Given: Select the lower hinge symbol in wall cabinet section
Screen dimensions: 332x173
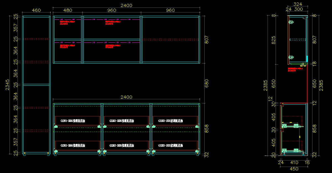Looking at the screenshot, I should 291,57.
